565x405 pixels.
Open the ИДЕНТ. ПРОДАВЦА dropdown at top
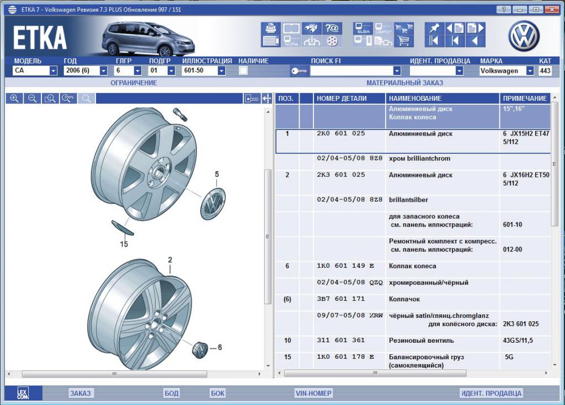pyautogui.click(x=459, y=71)
